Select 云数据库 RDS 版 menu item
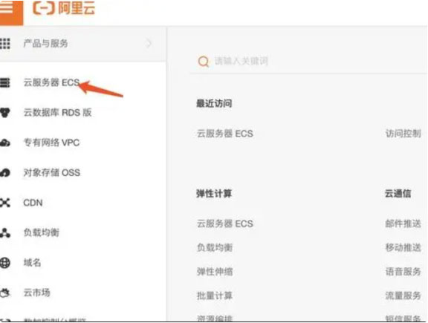Viewport: 428px width, 323px height. (57, 112)
